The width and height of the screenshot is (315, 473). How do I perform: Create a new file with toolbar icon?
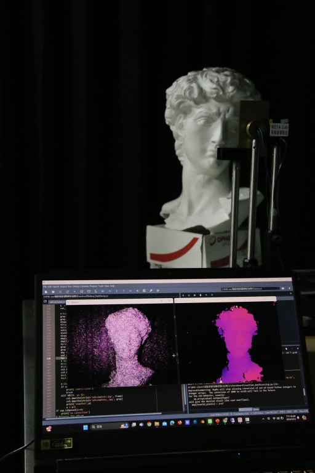(46, 291)
